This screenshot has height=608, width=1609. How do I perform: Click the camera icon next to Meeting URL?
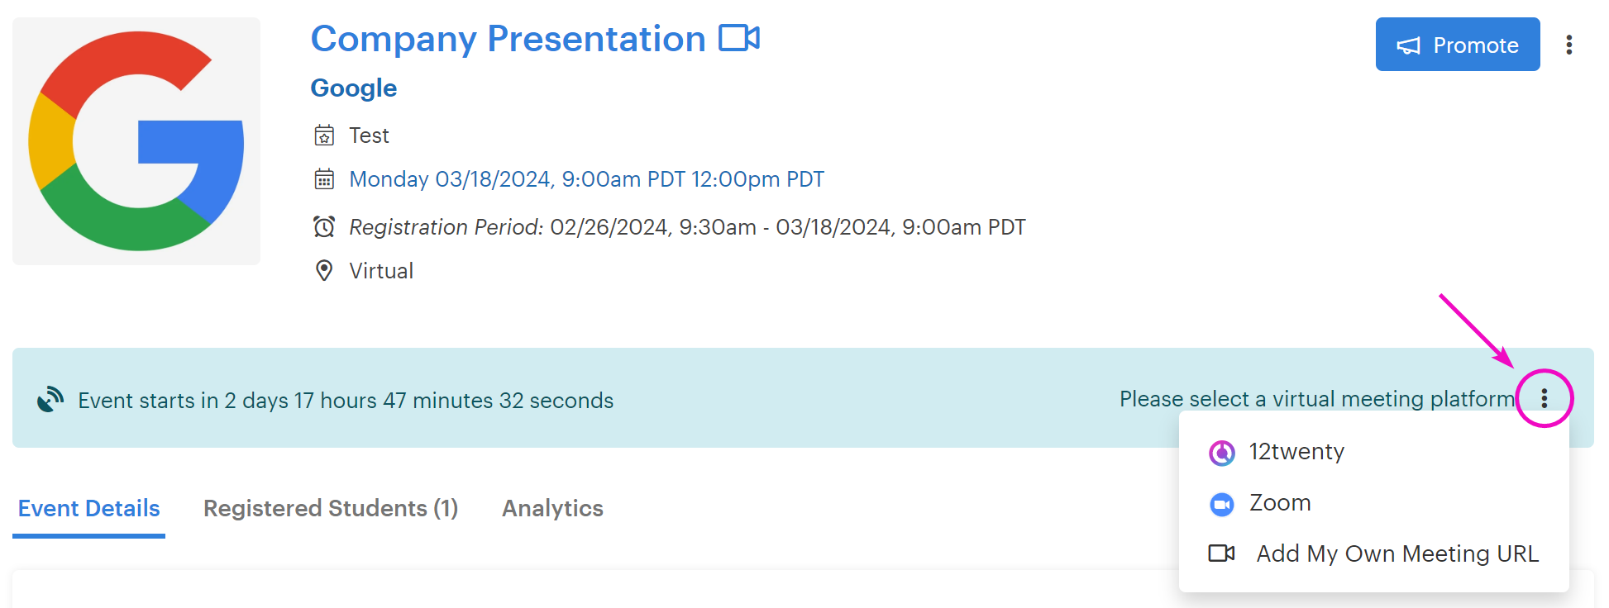pyautogui.click(x=1222, y=553)
